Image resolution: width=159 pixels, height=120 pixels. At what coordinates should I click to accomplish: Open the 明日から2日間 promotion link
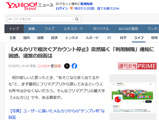pos(97,8)
